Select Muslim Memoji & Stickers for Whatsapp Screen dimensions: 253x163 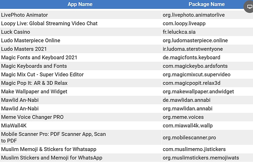(x=49, y=149)
